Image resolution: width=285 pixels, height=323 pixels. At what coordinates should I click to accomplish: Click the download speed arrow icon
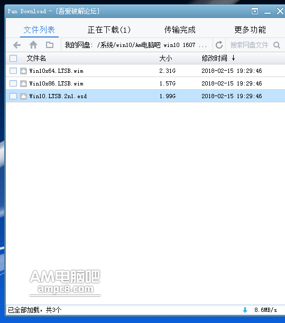[245, 310]
